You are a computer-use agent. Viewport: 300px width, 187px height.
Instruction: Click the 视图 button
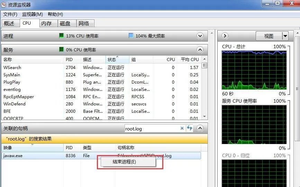[x=269, y=36]
